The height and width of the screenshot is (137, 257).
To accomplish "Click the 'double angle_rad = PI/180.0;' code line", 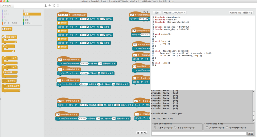I will click(x=173, y=27).
